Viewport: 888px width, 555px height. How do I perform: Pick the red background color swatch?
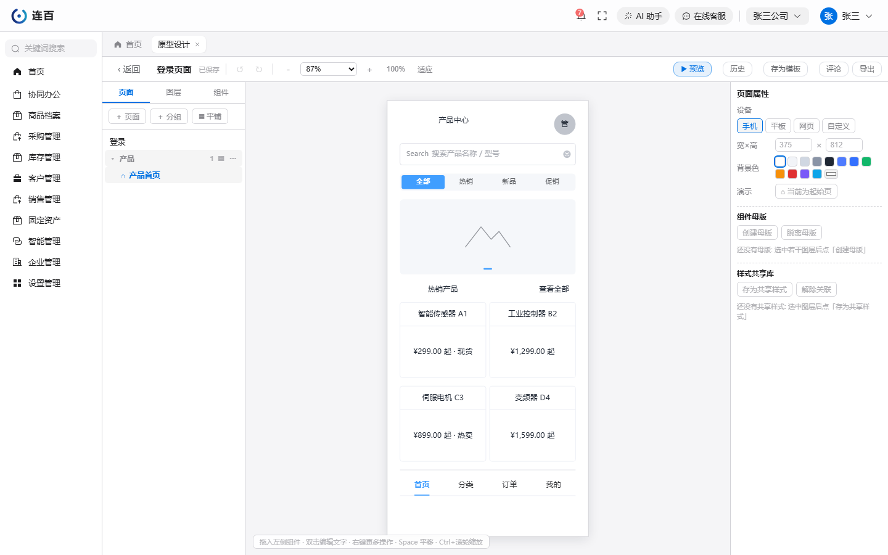[x=792, y=174]
